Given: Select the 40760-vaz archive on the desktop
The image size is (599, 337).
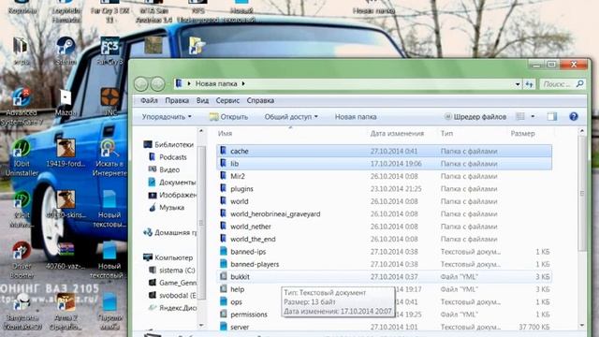Looking at the screenshot, I should [x=66, y=256].
